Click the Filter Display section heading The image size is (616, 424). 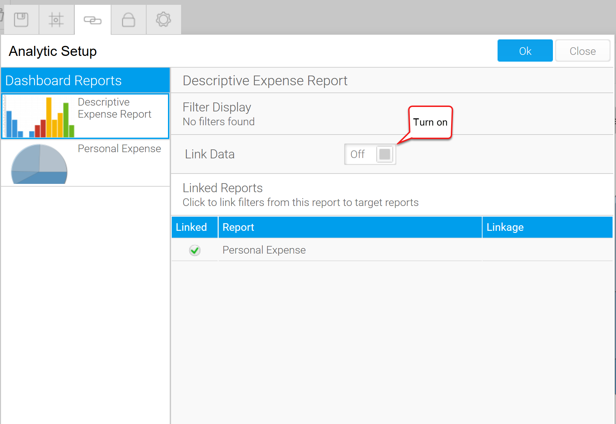[217, 107]
